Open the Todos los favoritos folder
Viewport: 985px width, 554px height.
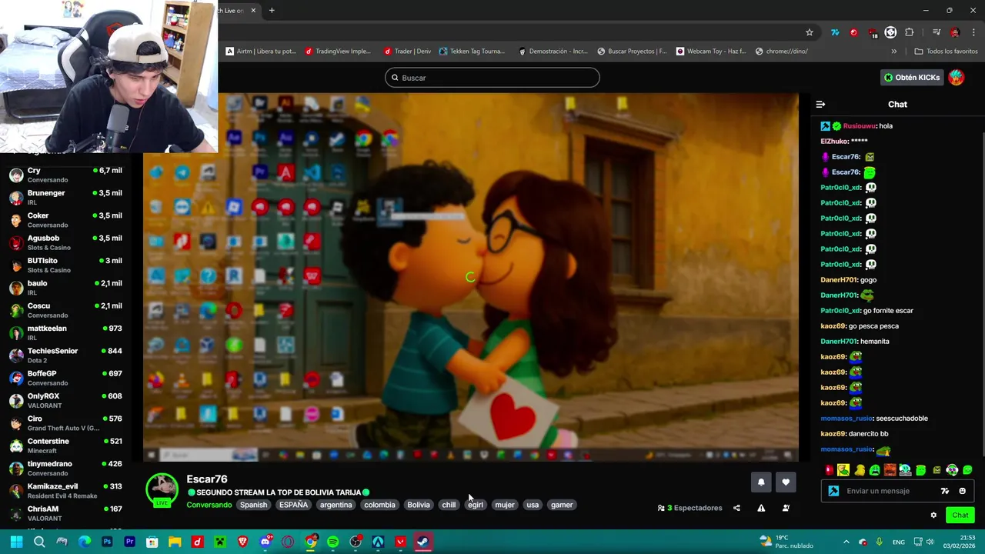[946, 52]
